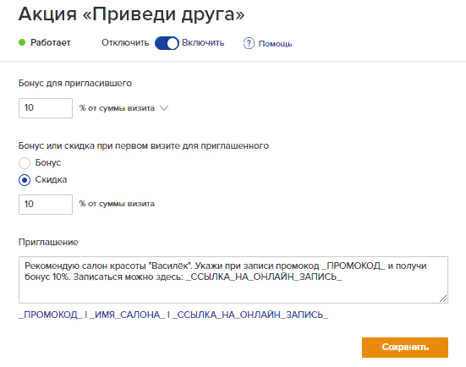Insert the _ССЫЛКА_НА_ОНЛАЙН_ЗАПИСЬ_ placeholder tag
The width and height of the screenshot is (466, 367).
pyautogui.click(x=250, y=315)
